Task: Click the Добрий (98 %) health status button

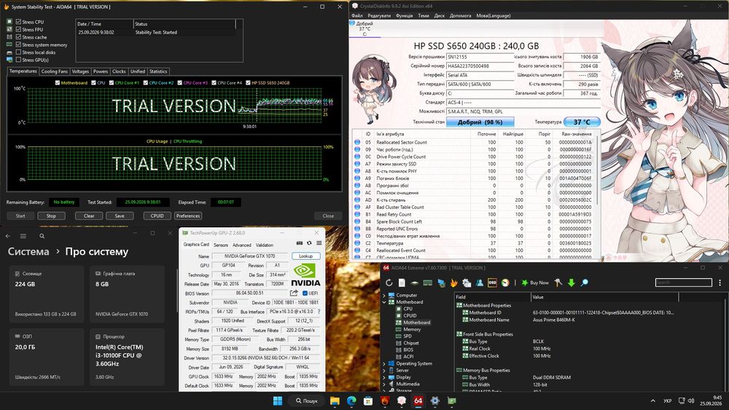Action: pyautogui.click(x=480, y=122)
